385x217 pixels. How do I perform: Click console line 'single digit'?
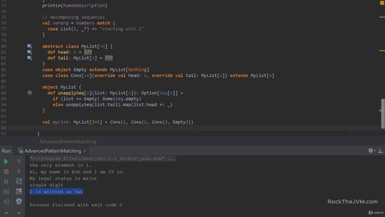click(46, 185)
